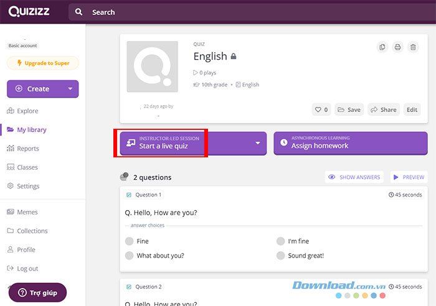This screenshot has width=436, height=306.
Task: Choose the 'Sound great!' answer
Action: (x=281, y=256)
